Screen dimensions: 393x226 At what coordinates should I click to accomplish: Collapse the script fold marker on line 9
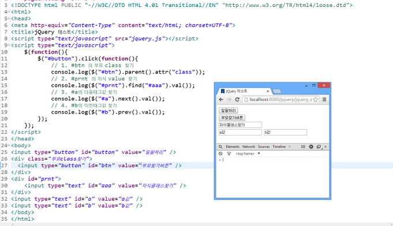(x=9, y=46)
